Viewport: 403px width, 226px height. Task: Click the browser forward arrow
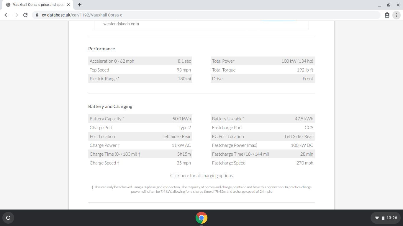pyautogui.click(x=16, y=15)
